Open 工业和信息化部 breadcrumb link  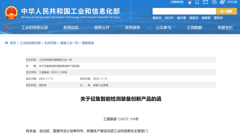click(30, 43)
